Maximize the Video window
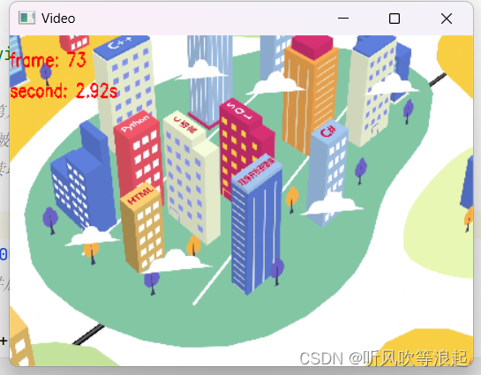Viewport: 481px width, 375px height. (395, 19)
